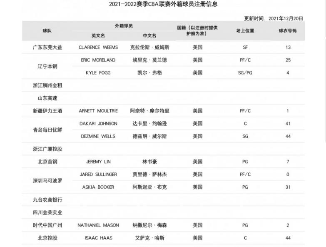The image size is (326, 247).
Task: Select team cell 浙江广厦控股
Action: point(47,149)
